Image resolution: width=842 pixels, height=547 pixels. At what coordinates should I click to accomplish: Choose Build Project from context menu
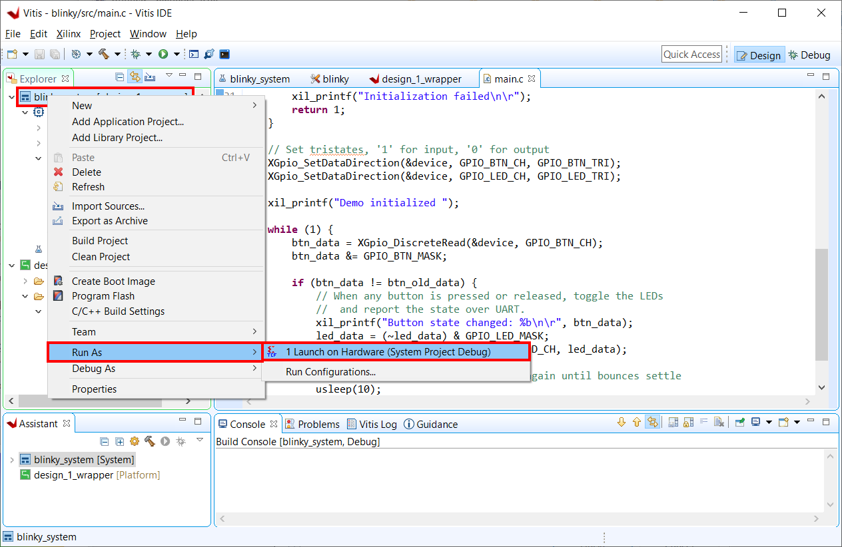click(100, 241)
